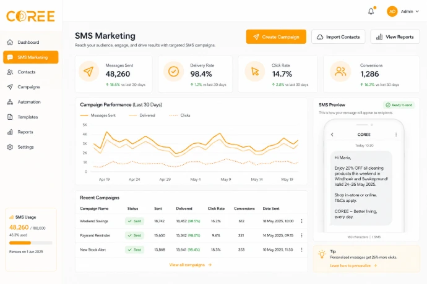Click the 14.7% click rate value
Viewport: 427px width, 284px height.
pyautogui.click(x=282, y=74)
